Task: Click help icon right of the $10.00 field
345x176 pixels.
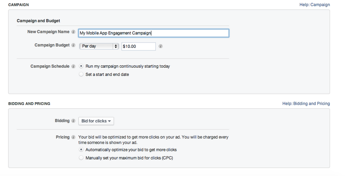Action: 161,46
